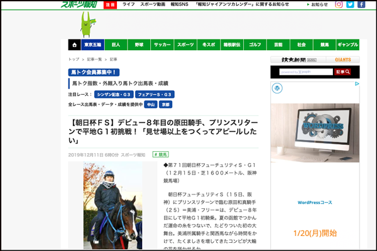The image size is (377, 251).
Task: Click the #競馬 article tag
Action: click(x=160, y=154)
